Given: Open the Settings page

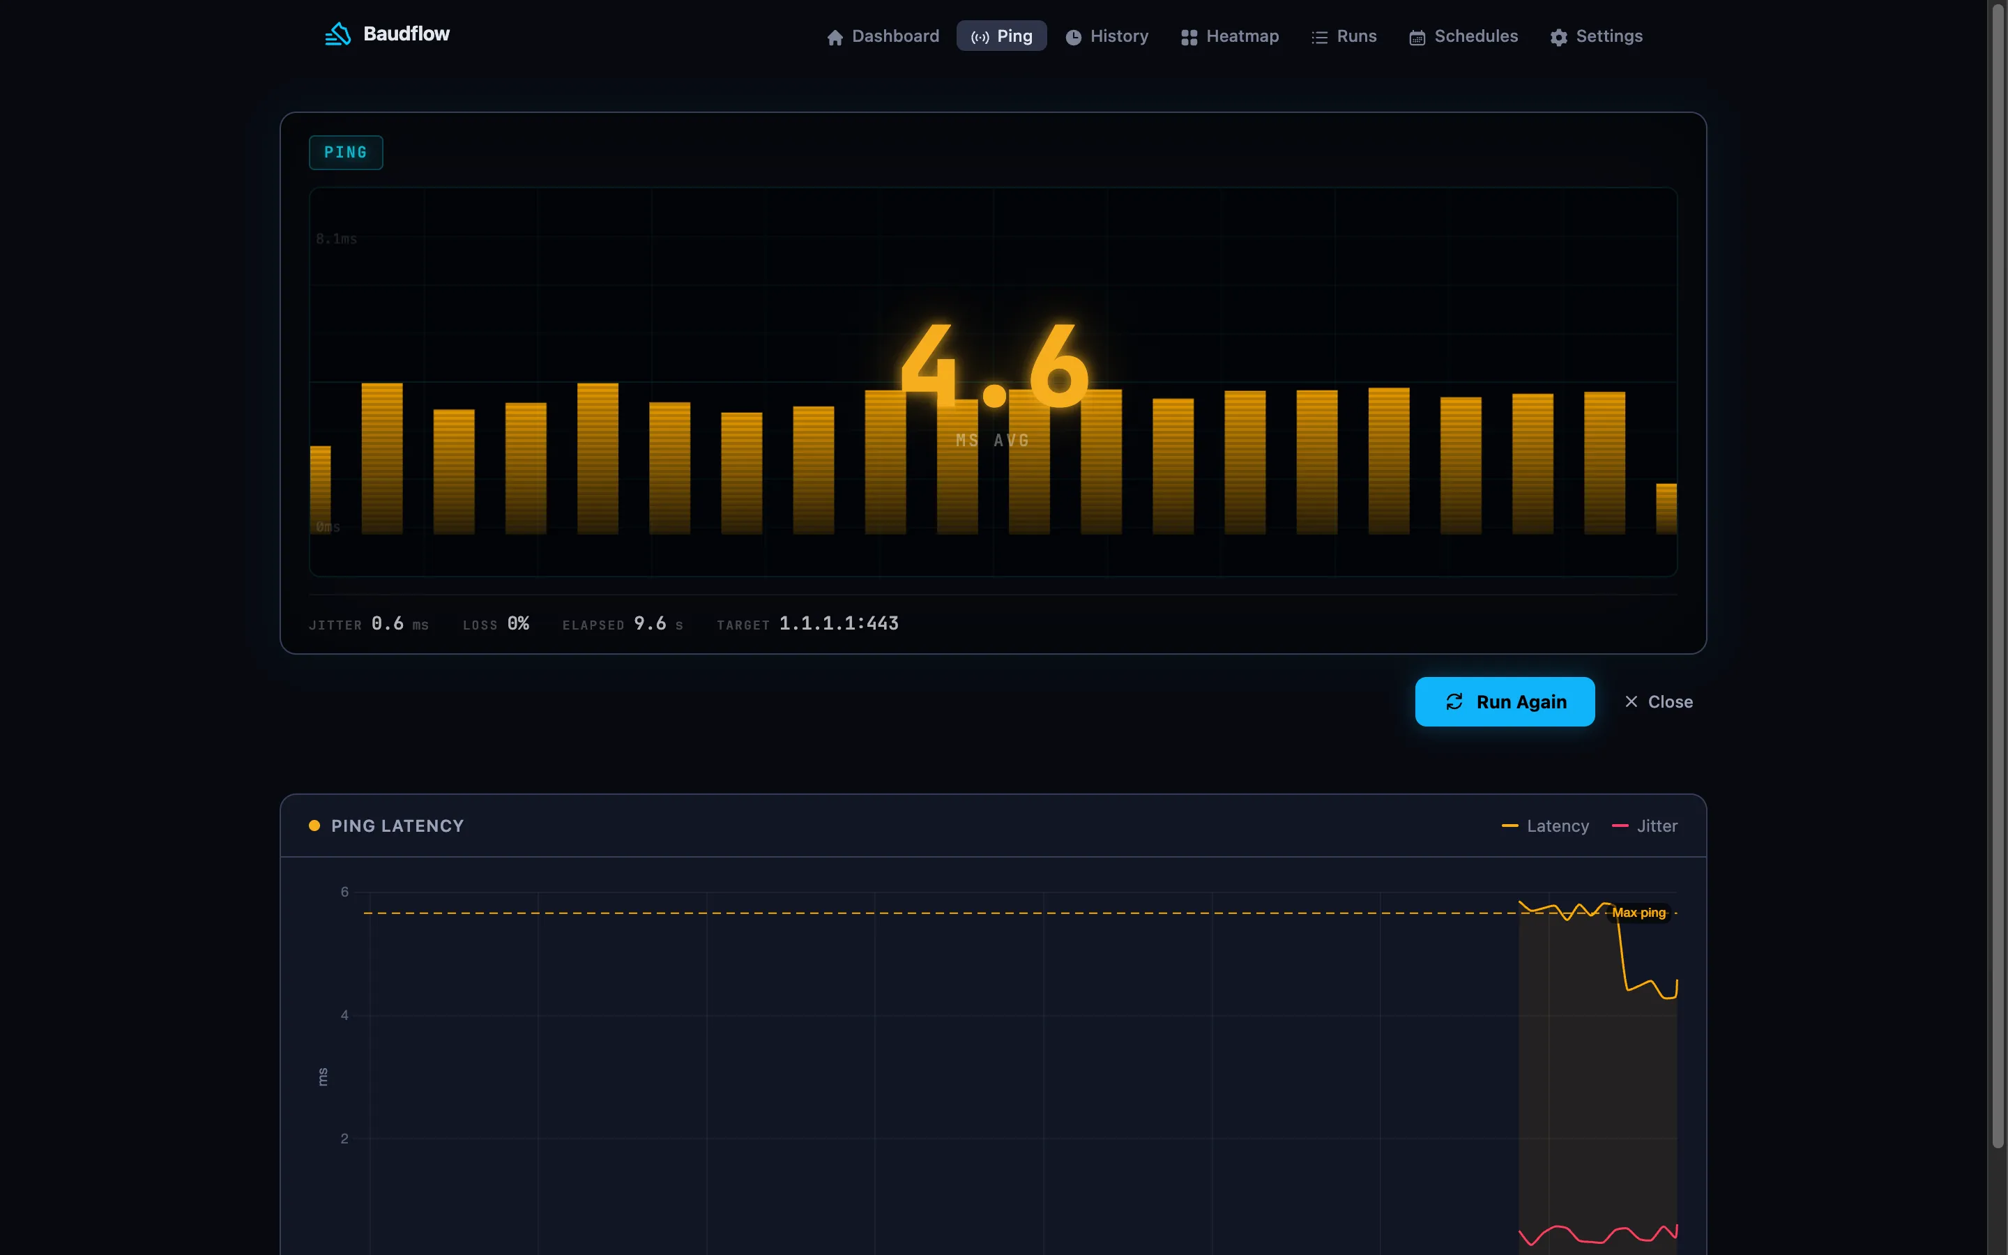Looking at the screenshot, I should point(1596,36).
